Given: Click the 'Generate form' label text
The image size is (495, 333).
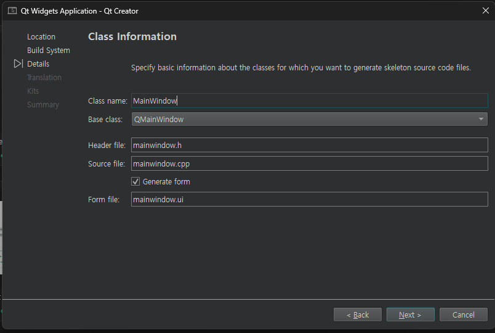Looking at the screenshot, I should pyautogui.click(x=166, y=182).
